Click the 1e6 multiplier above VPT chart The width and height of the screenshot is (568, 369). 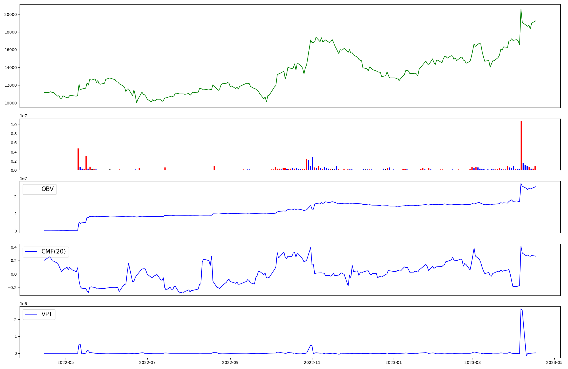23,304
